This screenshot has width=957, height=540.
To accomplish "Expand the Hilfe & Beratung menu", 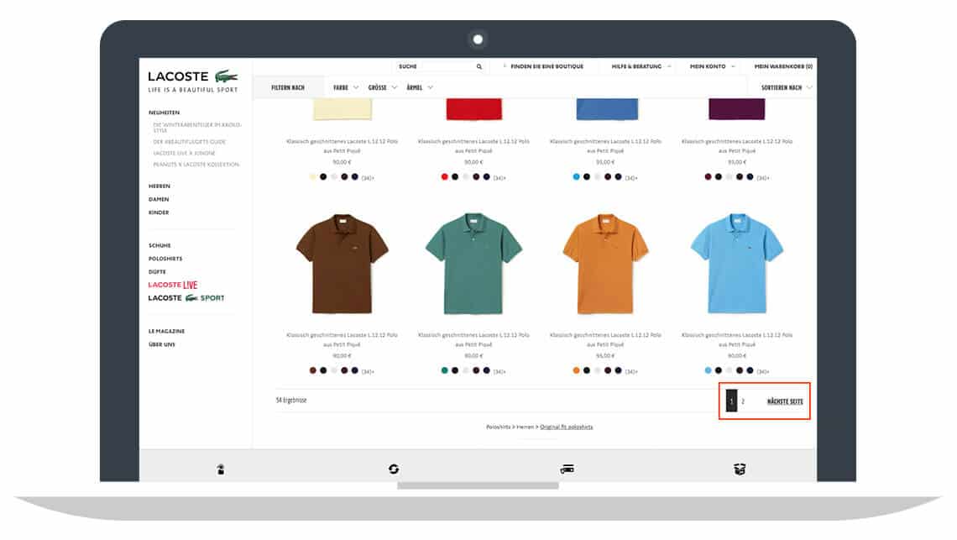I will pos(641,66).
